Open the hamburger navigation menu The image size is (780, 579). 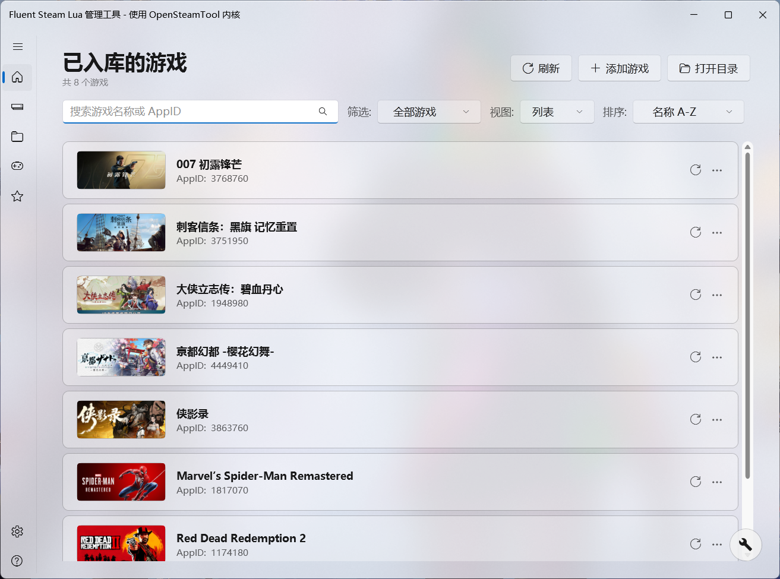coord(18,46)
